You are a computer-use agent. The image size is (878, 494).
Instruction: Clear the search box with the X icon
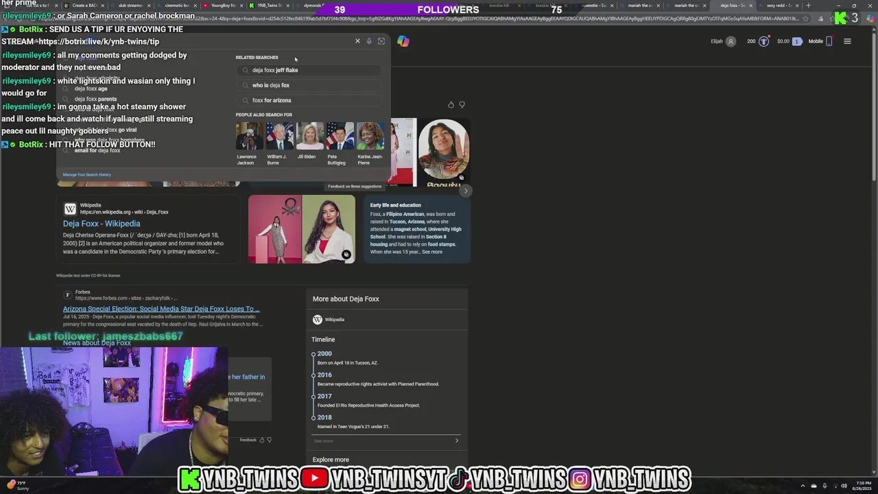pyautogui.click(x=357, y=41)
